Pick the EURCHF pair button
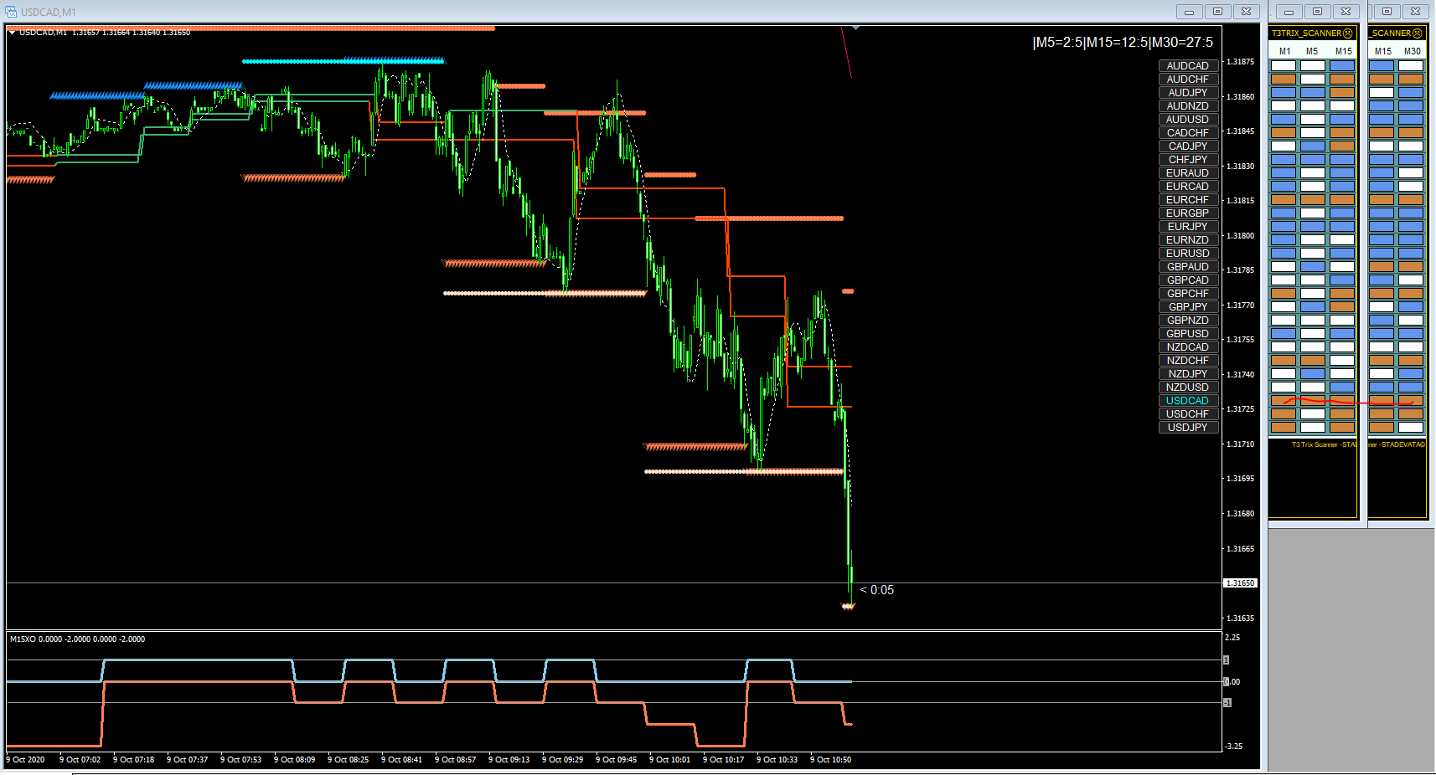 pos(1188,200)
